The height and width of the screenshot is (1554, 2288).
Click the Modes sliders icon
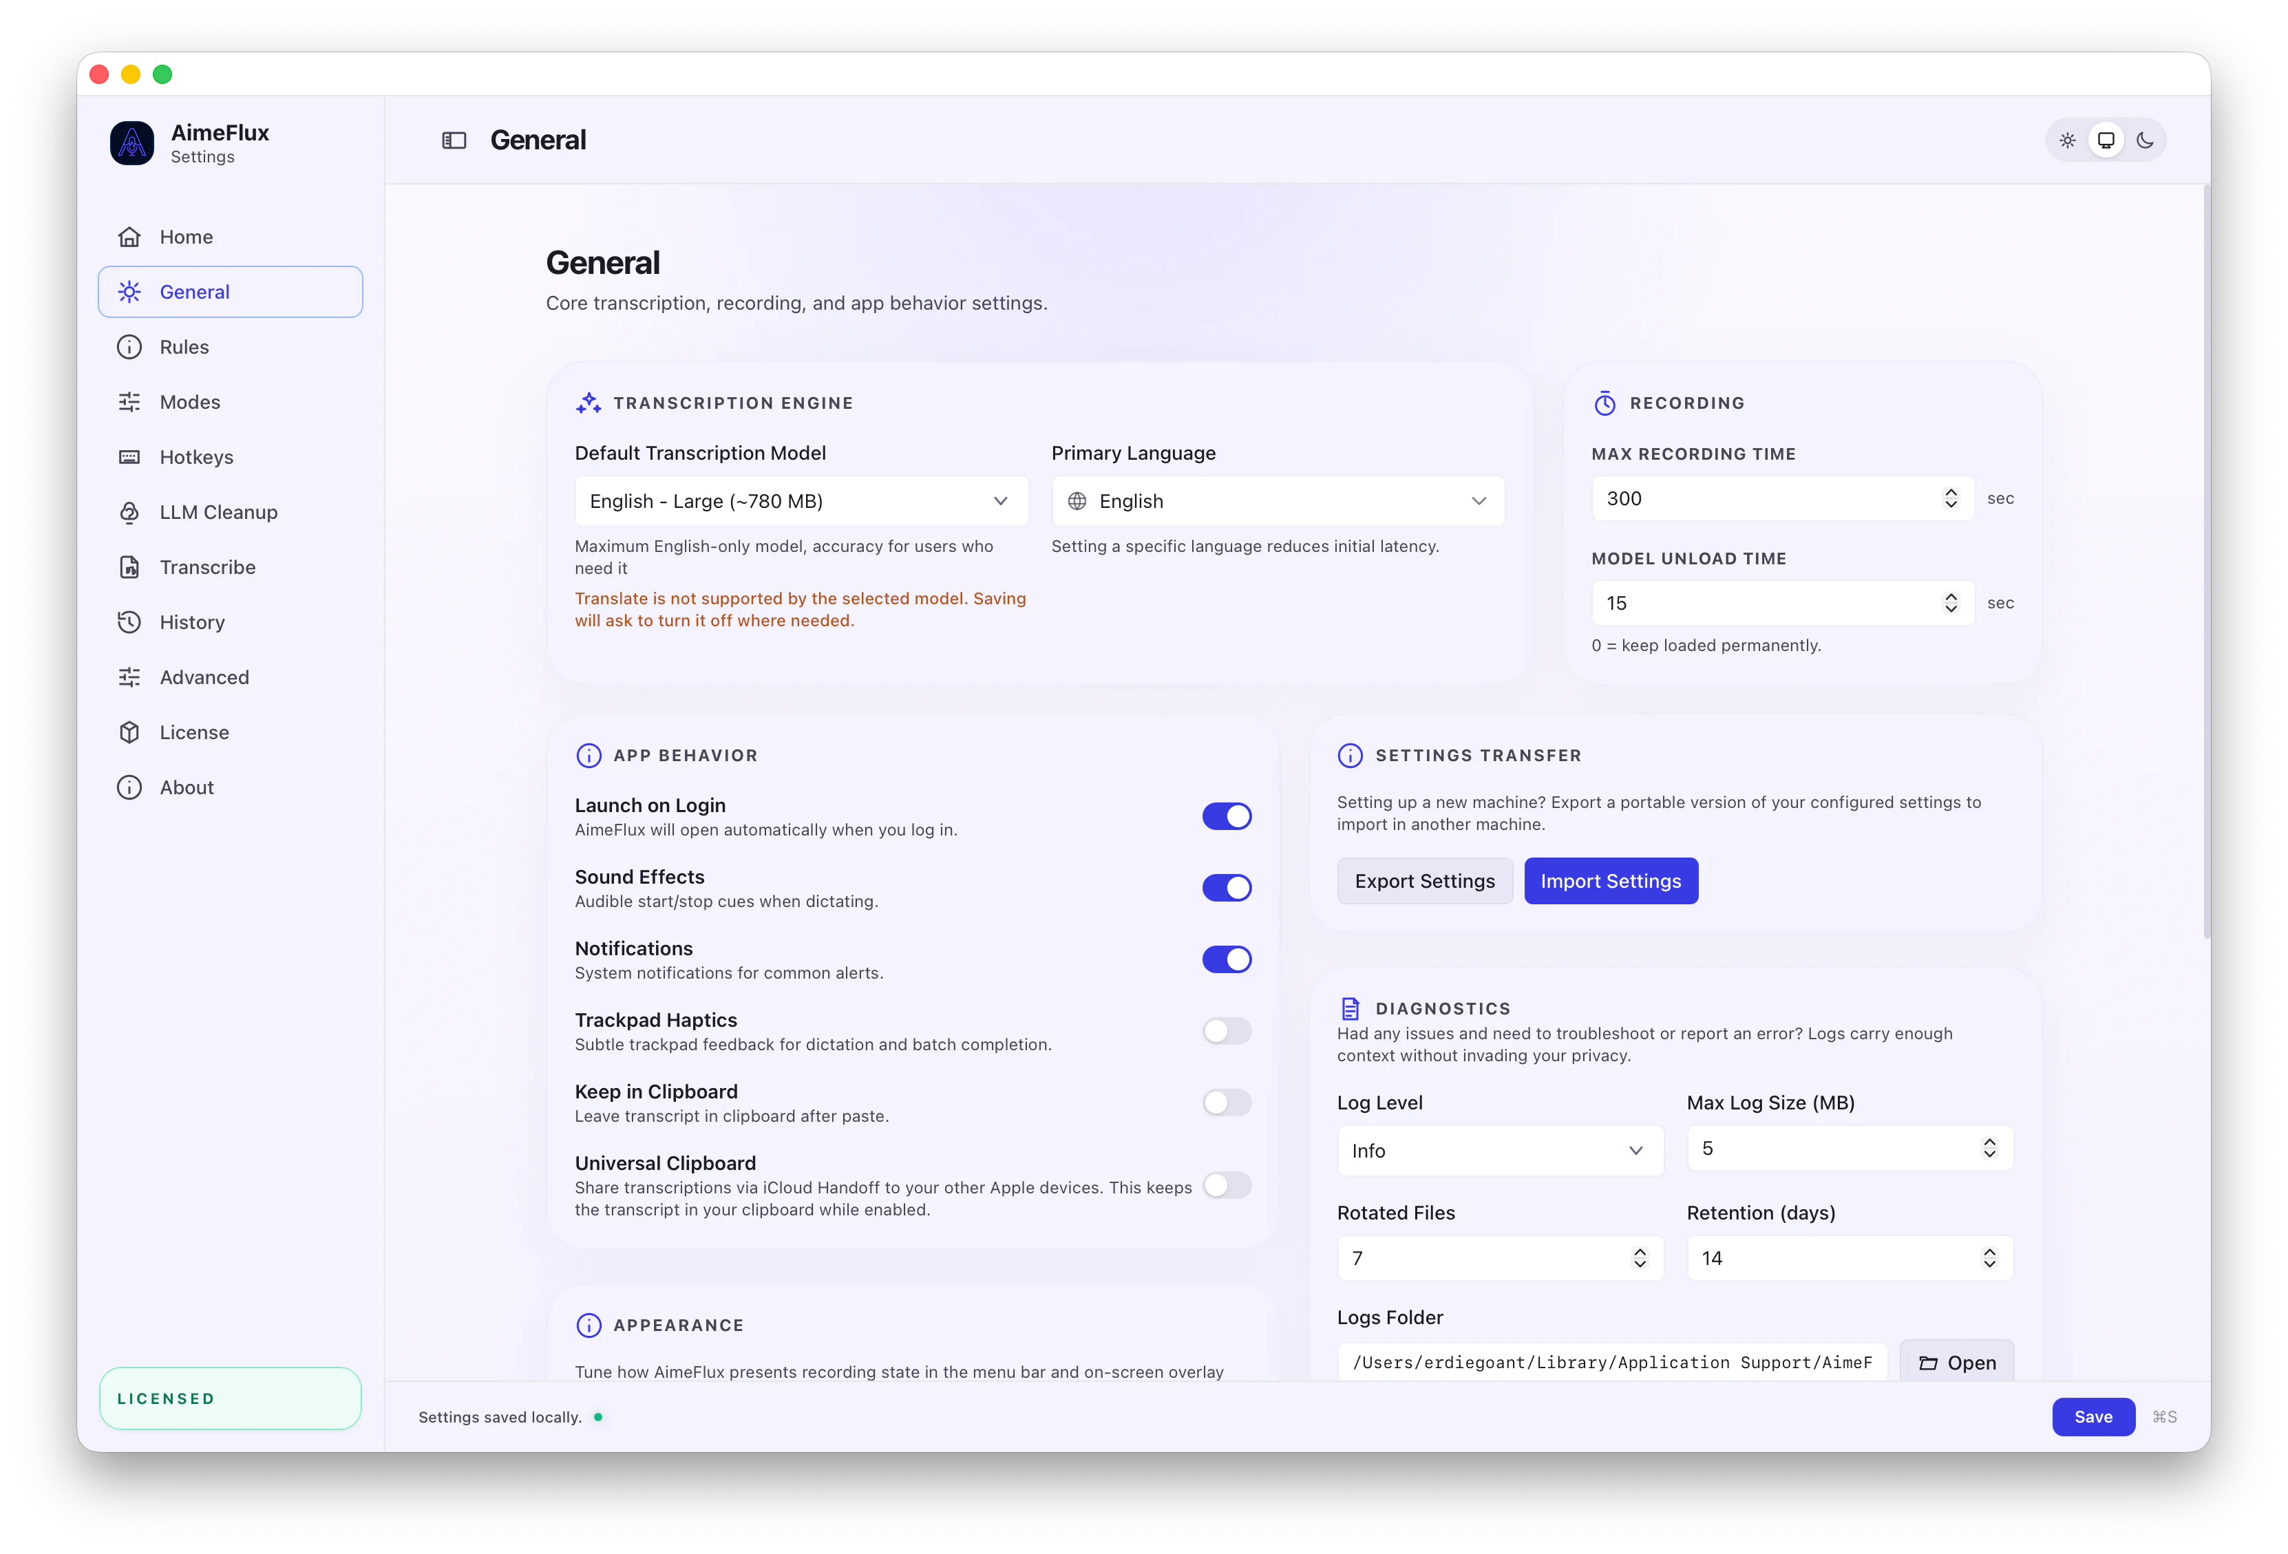(129, 403)
